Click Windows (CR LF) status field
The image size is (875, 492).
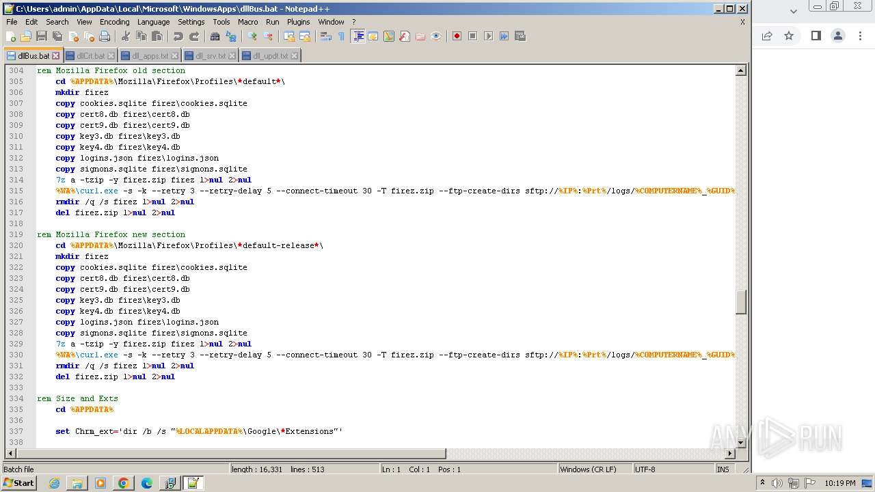click(x=595, y=469)
